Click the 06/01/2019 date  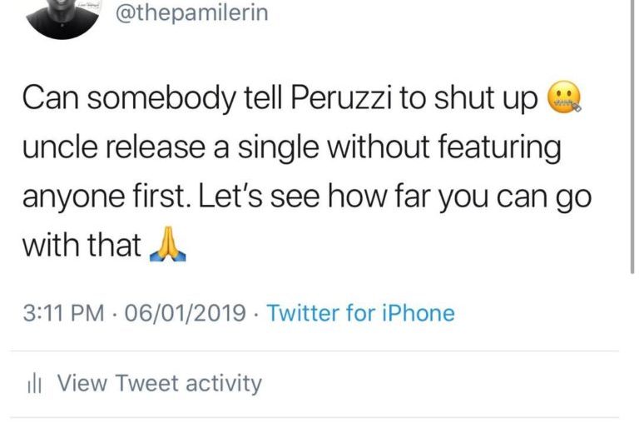(185, 314)
